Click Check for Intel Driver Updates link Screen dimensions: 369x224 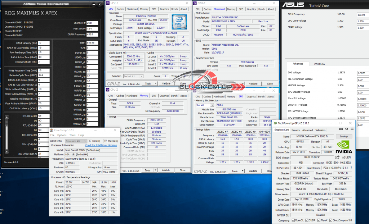point(101,145)
